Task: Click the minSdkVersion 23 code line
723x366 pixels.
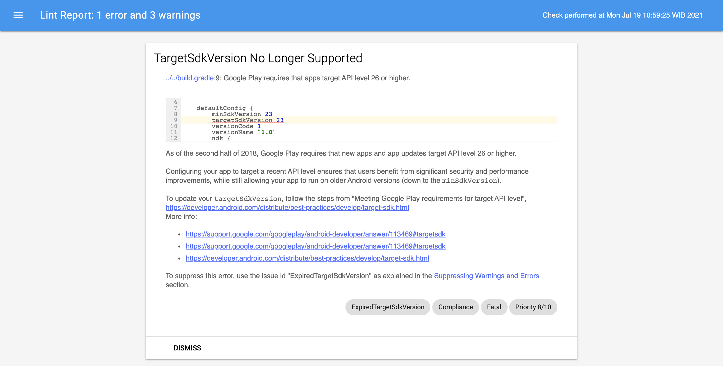Action: tap(241, 114)
